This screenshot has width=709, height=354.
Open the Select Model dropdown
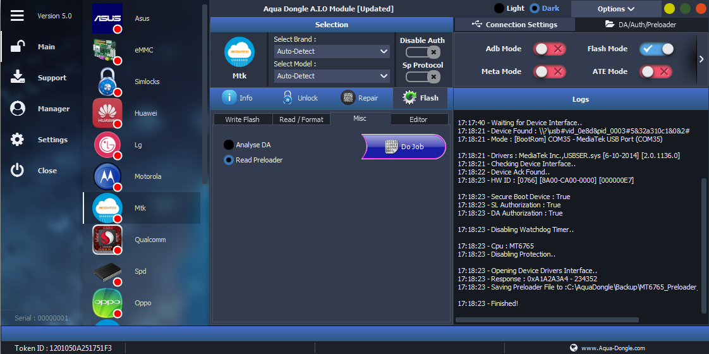332,76
